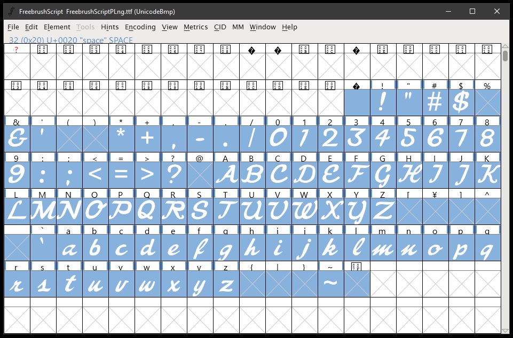Select the digit 3 glyph cell
The width and height of the screenshot is (513, 338).
click(357, 139)
